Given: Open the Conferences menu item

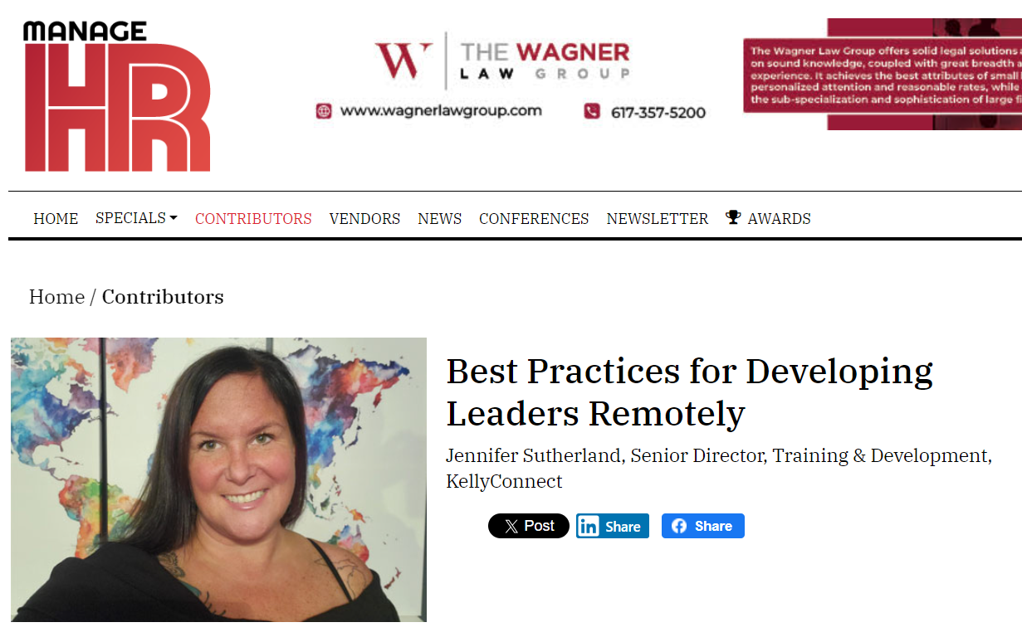Looking at the screenshot, I should 534,219.
